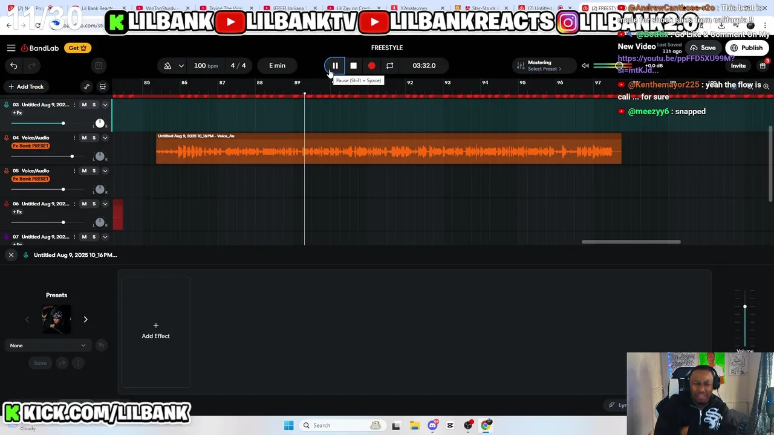The image size is (774, 435).
Task: Click the taskbar Search box
Action: [x=342, y=425]
